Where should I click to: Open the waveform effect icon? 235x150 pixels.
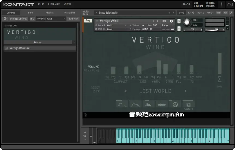click(x=162, y=104)
